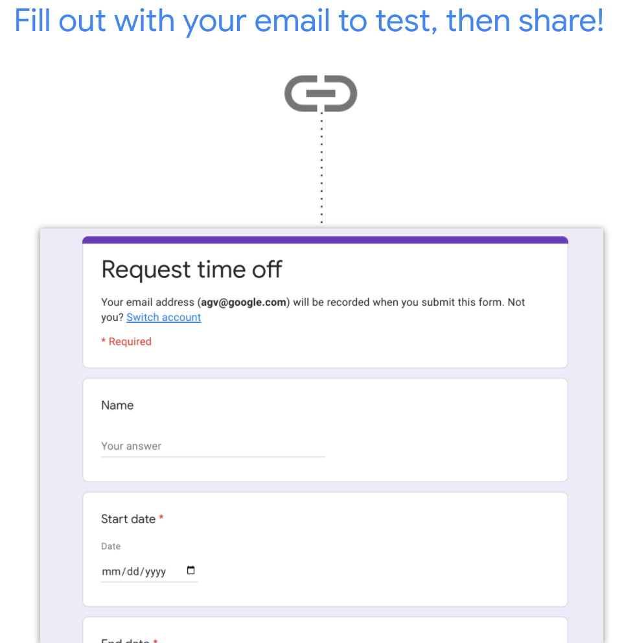The width and height of the screenshot is (635, 643).
Task: Click the Request time off form title
Action: [x=192, y=269]
